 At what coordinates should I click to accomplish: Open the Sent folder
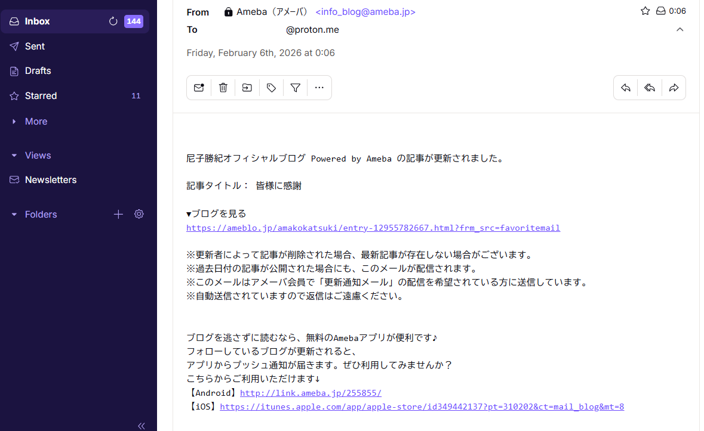click(x=35, y=46)
